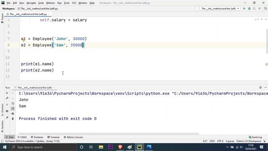This screenshot has height=151, width=268.
Task: Click cursor position 8:27 in status bar
Action: click(205, 141)
